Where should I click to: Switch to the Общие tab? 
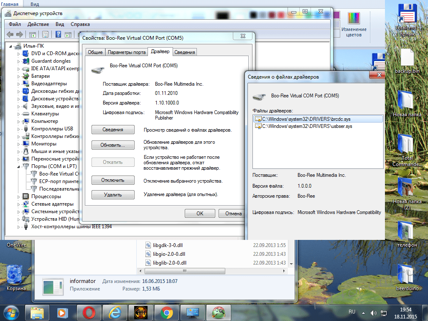[95, 52]
